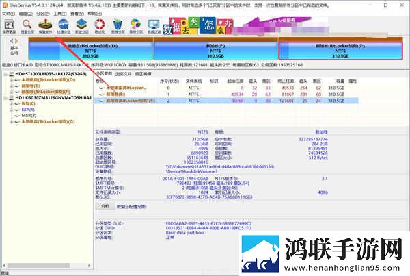Expand the BitLocker (F:) partition tree node
Viewport: 410px width, 276px height.
coord(11,92)
